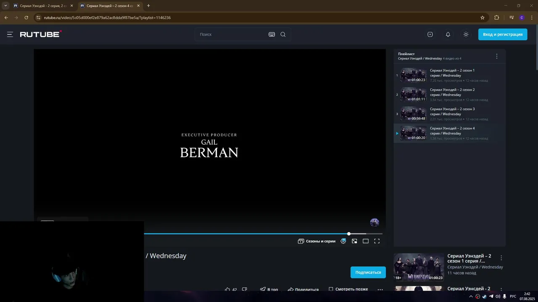This screenshot has width=538, height=302.
Task: View site information icon in address bar
Action: 38,18
